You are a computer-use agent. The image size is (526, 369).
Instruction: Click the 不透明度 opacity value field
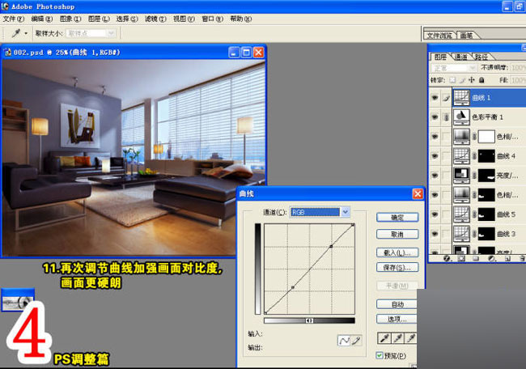tap(518, 68)
